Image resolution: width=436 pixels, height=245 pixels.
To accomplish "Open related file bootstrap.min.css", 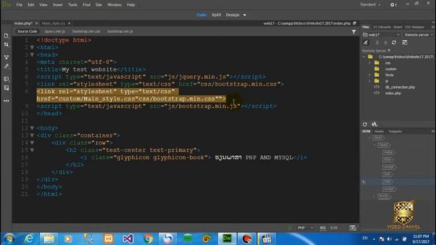I will click(87, 31).
